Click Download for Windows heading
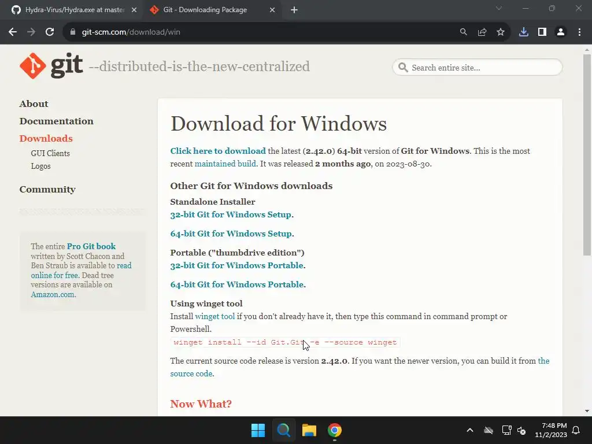Viewport: 592px width, 444px height. [x=279, y=124]
